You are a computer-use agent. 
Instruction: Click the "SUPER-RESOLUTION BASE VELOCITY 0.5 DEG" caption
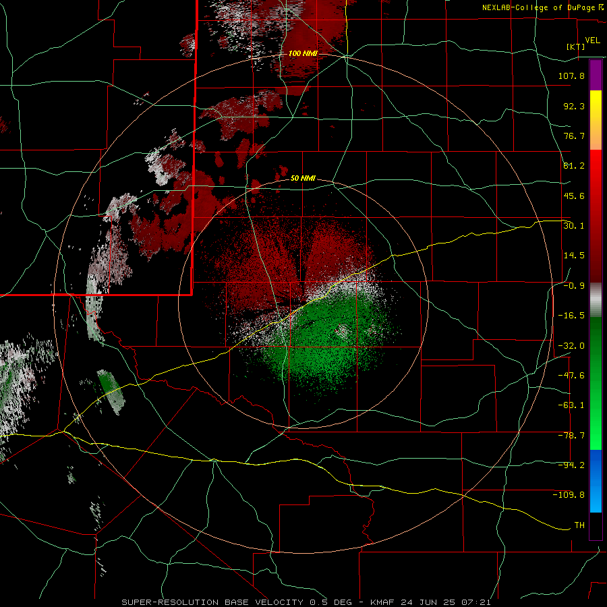237,602
